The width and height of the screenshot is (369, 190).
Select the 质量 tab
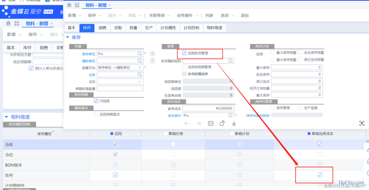point(133,28)
